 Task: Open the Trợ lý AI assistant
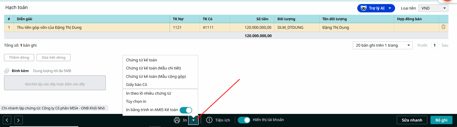(376, 8)
